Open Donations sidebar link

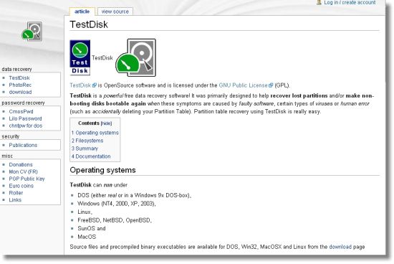pyautogui.click(x=21, y=164)
